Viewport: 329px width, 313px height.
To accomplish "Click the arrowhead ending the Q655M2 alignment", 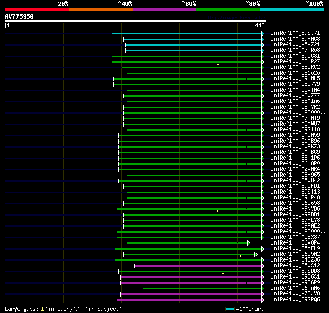I will pyautogui.click(x=256, y=255).
